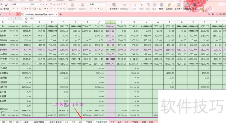
Task: Click the print preview icon
Action: [3, 14]
